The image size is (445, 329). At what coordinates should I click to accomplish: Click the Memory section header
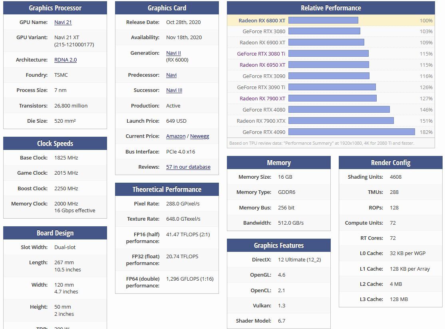coord(279,163)
